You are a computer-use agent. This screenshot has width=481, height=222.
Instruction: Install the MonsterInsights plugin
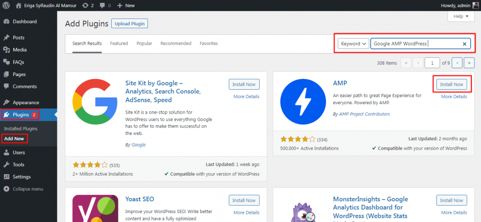(x=451, y=200)
